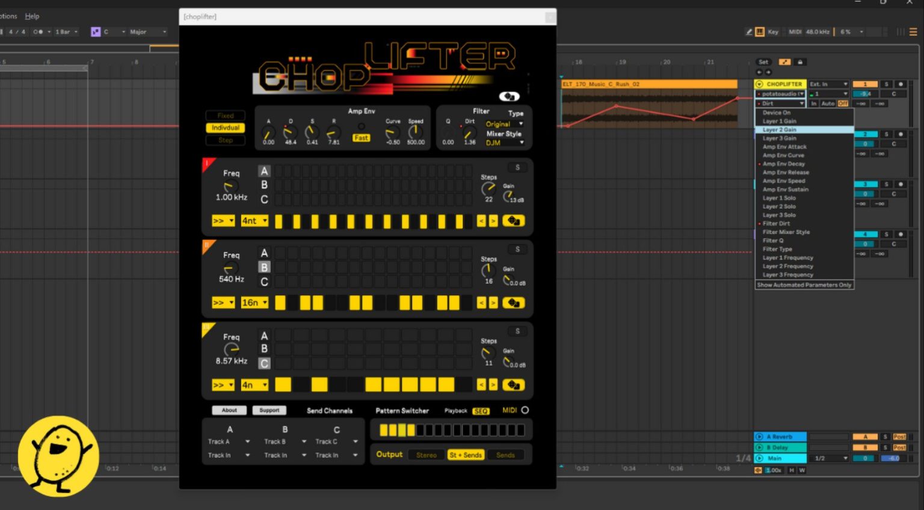
Task: Toggle the Fast amp envelope button
Action: coord(361,138)
